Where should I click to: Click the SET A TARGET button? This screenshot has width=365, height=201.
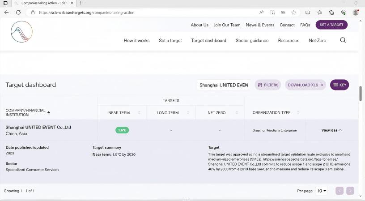(x=331, y=25)
